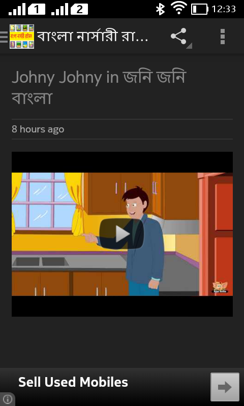Tap the battery indicator icon
244x406 pixels.
pos(200,9)
